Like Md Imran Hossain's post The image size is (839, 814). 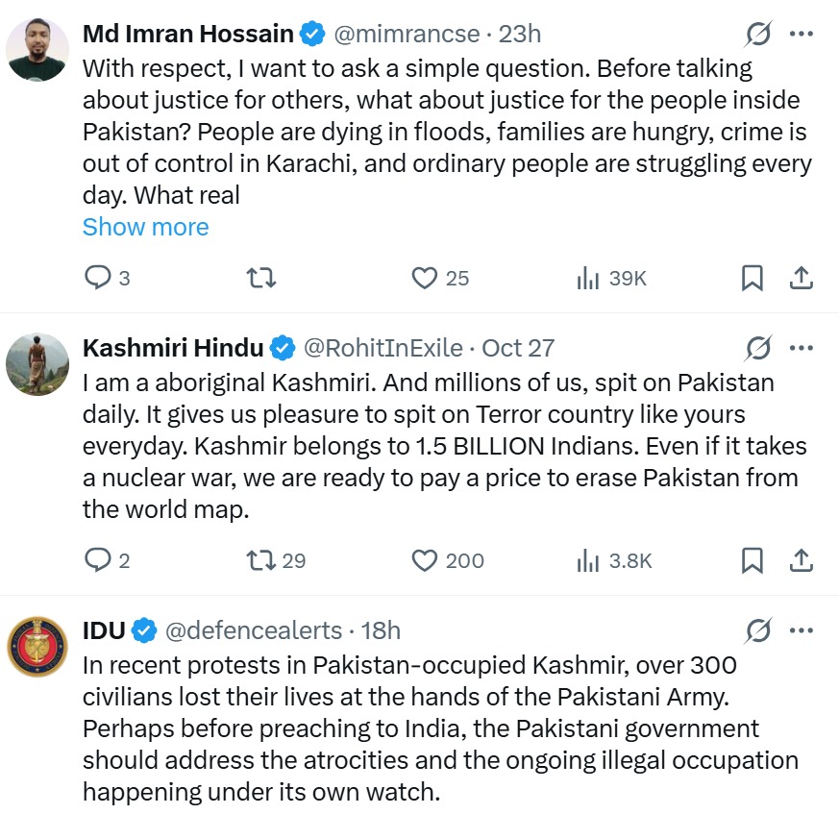[x=425, y=278]
